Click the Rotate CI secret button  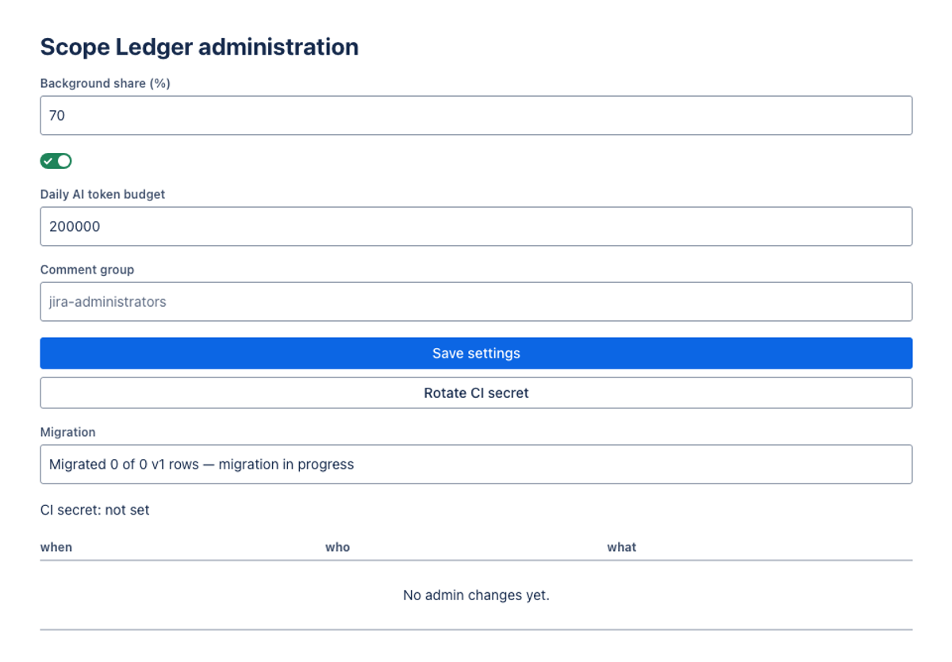pos(476,393)
